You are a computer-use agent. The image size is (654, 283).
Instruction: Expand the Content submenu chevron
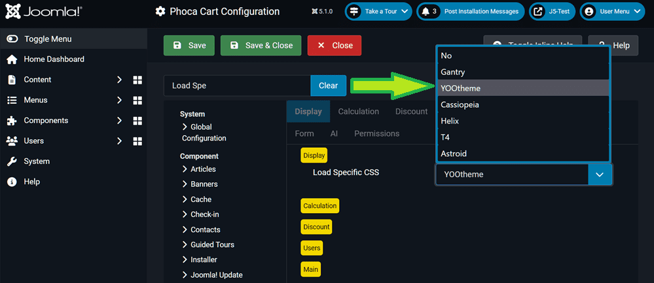pyautogui.click(x=119, y=80)
